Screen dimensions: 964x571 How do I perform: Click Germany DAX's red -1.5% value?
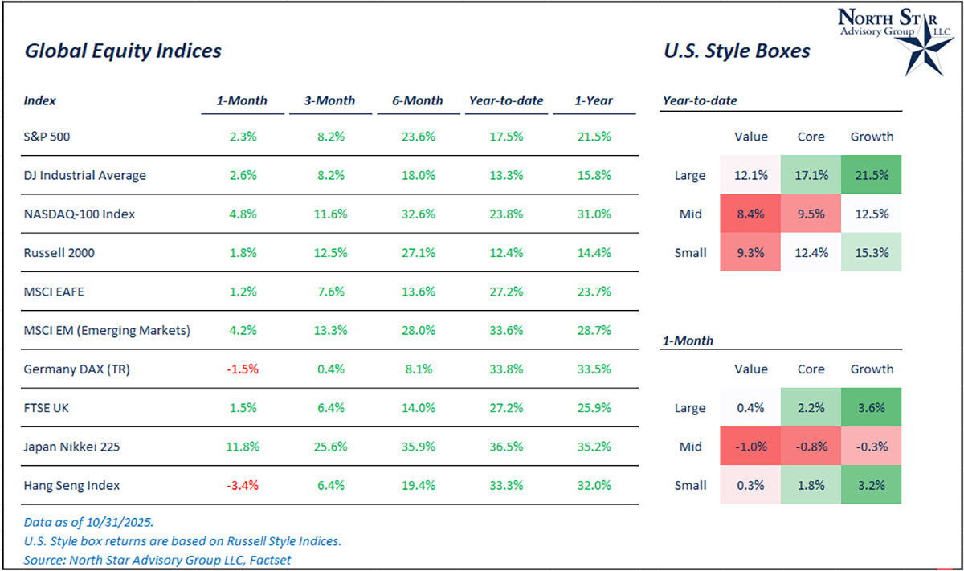(x=242, y=369)
